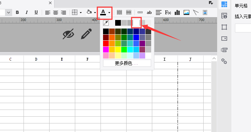This screenshot has height=132, width=251.
Task: Open font color dropdown arrow
Action: [109, 12]
